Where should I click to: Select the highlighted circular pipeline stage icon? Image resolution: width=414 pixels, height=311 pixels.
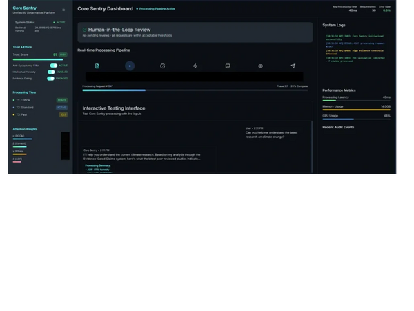click(x=130, y=66)
